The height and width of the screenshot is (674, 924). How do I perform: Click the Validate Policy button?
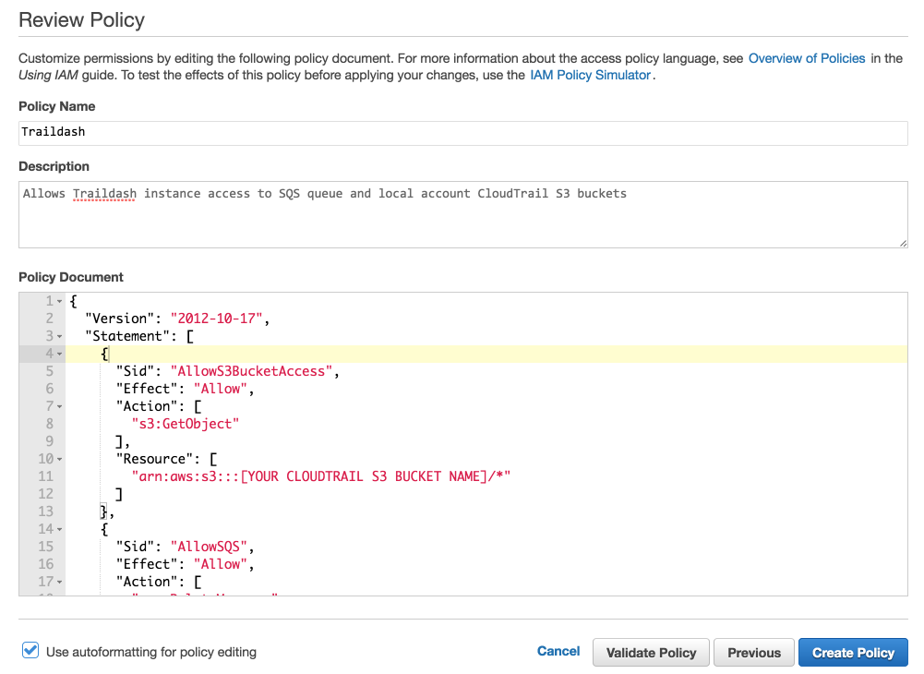651,652
